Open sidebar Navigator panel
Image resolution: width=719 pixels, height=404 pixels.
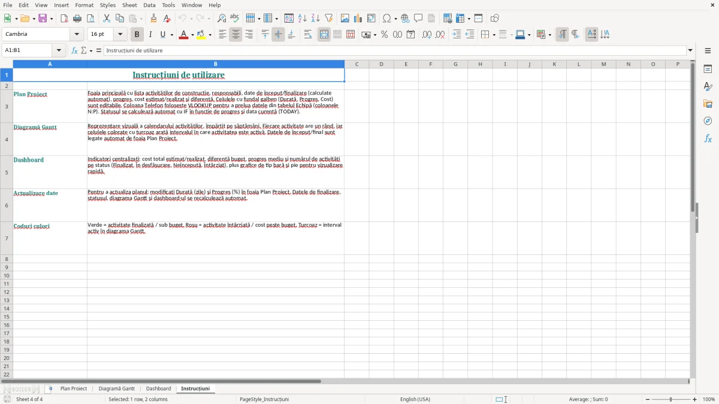pos(708,121)
